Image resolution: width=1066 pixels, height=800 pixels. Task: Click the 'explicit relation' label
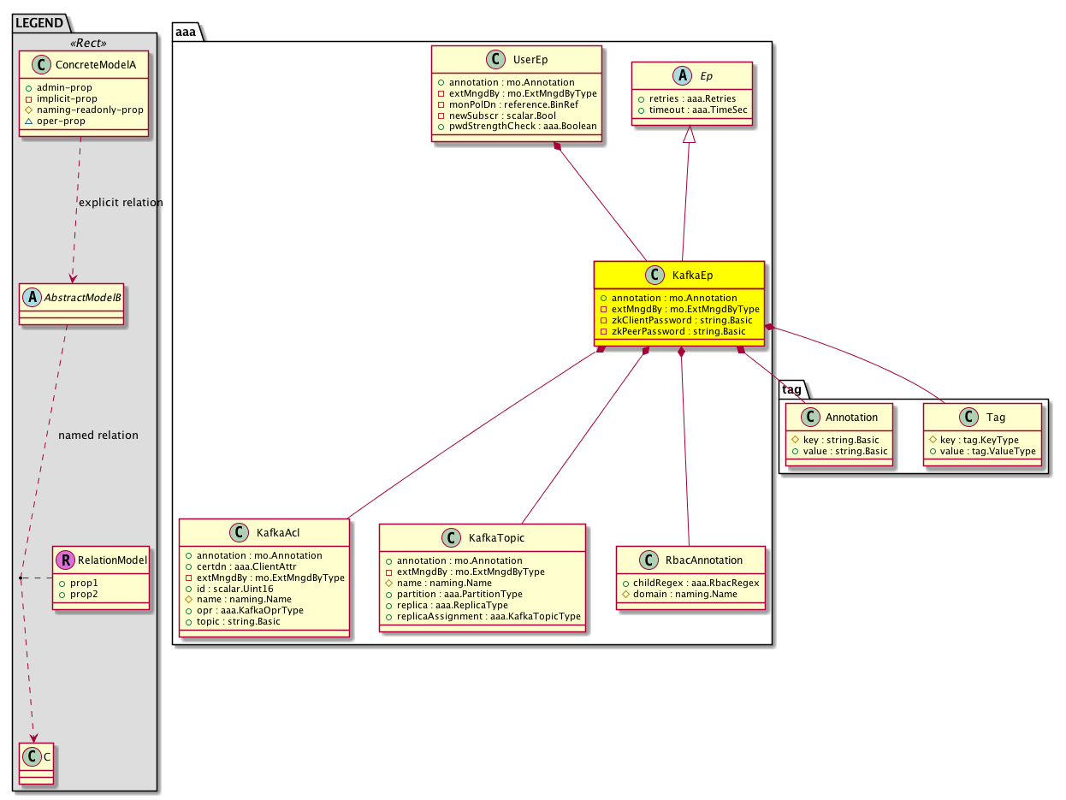[x=121, y=203]
